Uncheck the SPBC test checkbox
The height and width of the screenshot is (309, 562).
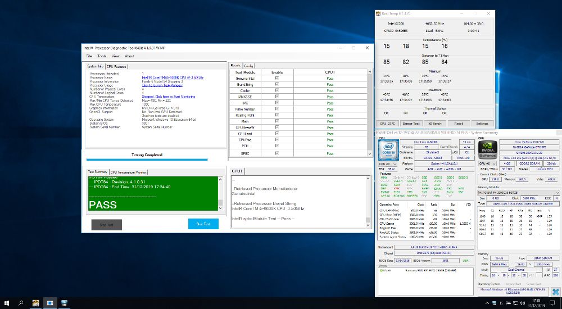click(277, 153)
